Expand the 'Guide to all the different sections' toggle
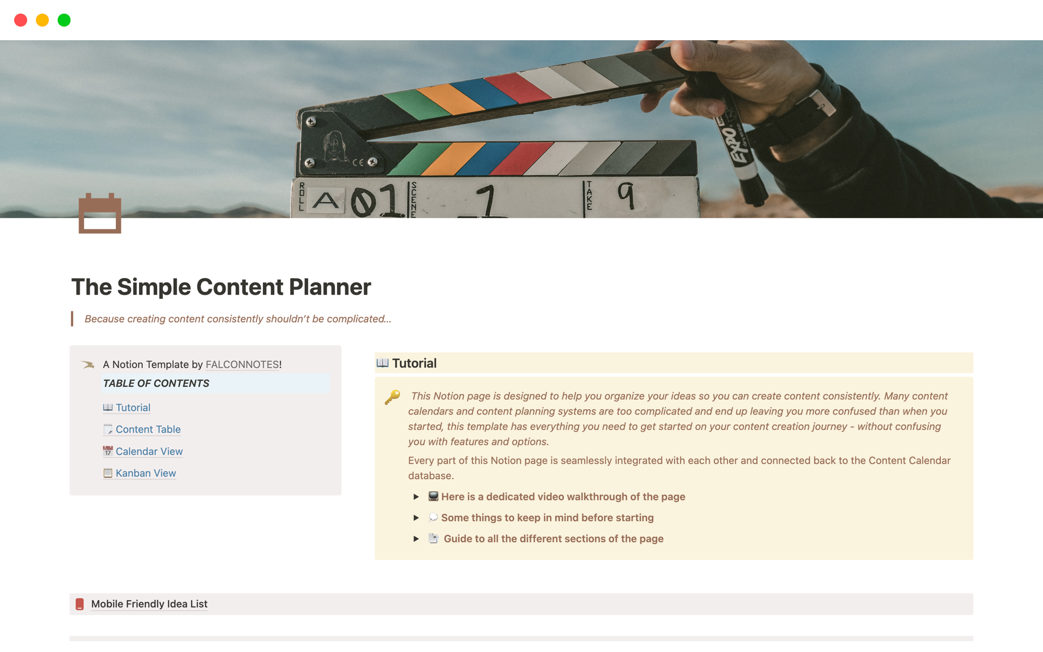The image size is (1043, 652). point(416,539)
